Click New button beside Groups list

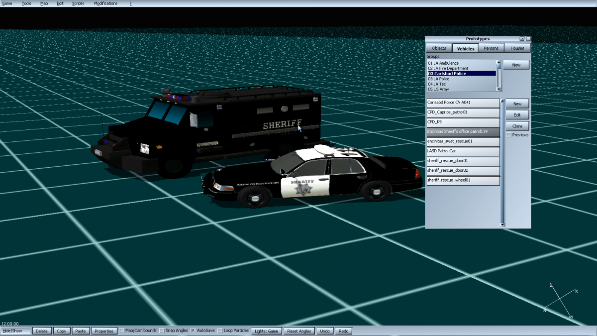coord(516,65)
